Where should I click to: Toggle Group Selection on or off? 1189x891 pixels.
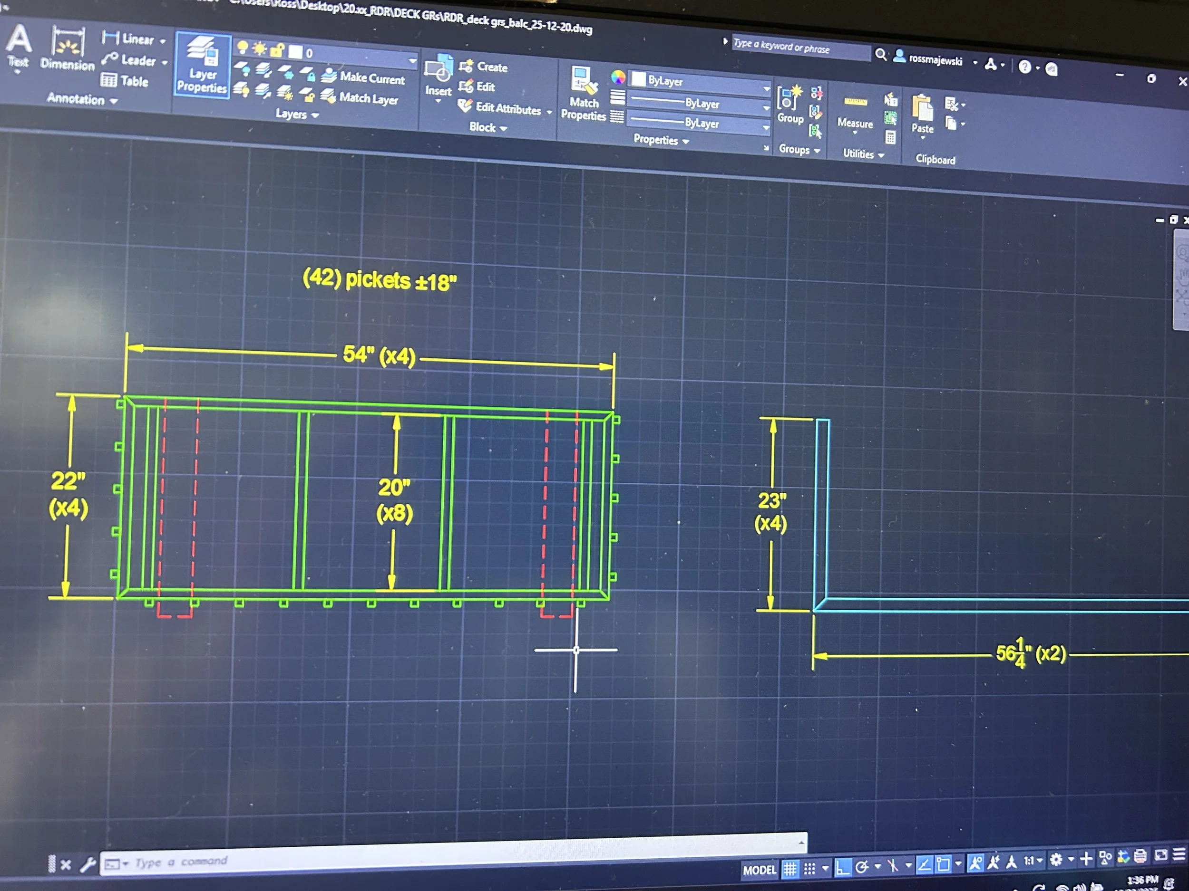tap(815, 131)
